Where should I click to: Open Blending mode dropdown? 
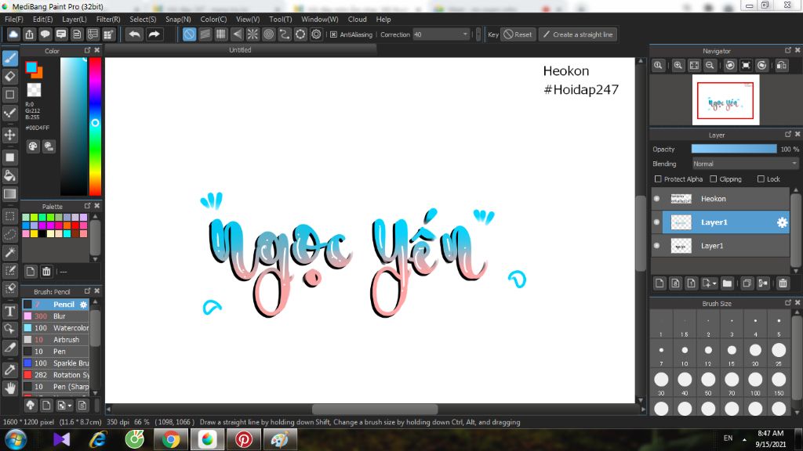745,164
